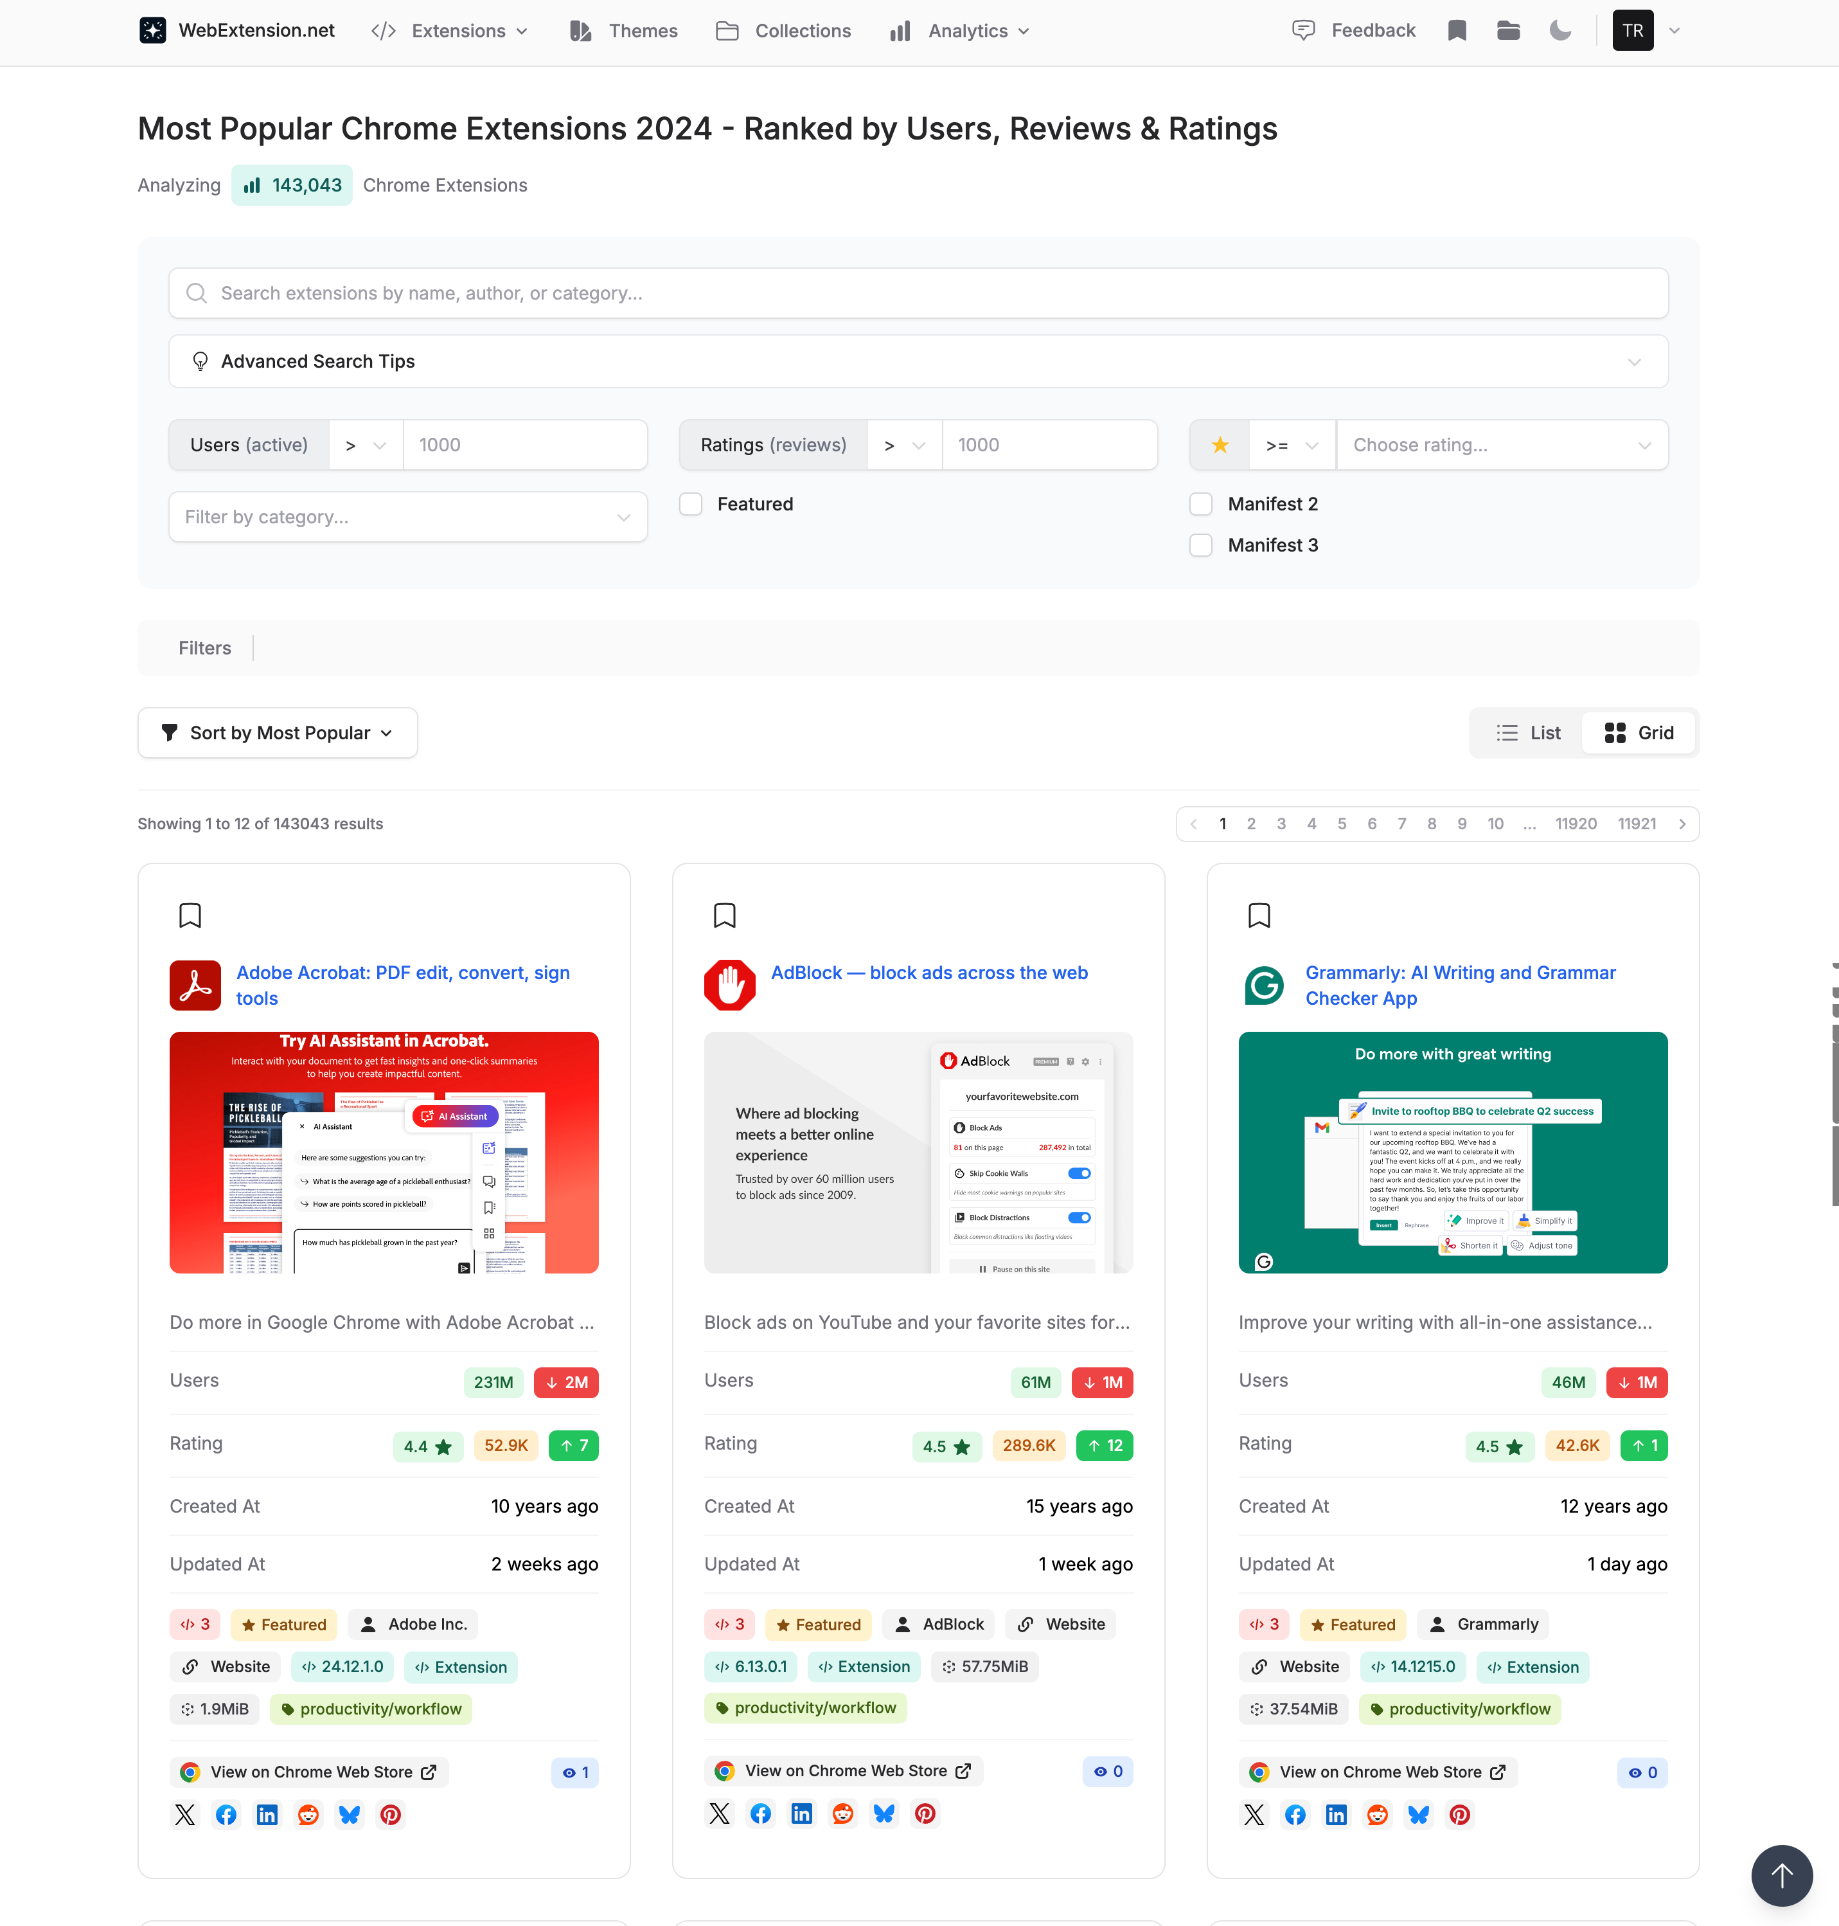Switch to Grid view
This screenshot has width=1839, height=1926.
click(x=1639, y=733)
